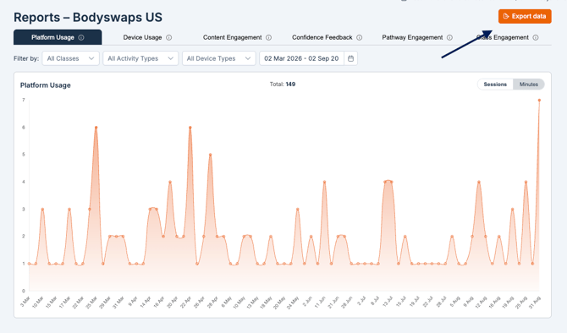Click the Reports – Bodyswaps US heading
Image resolution: width=567 pixels, height=333 pixels.
coord(88,18)
